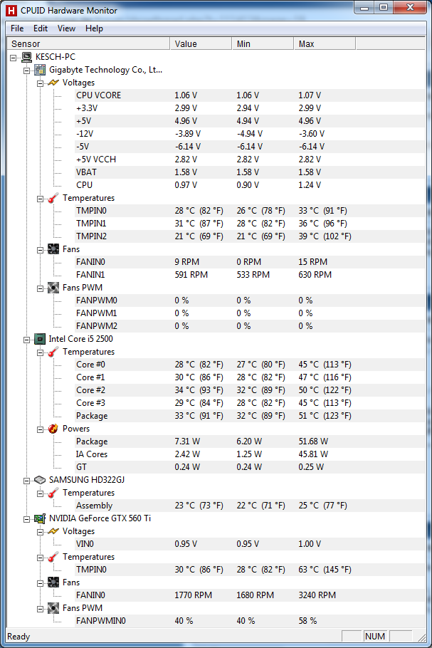Collapse the SAMSUNG Temperatures group
This screenshot has width=432, height=648.
tap(40, 493)
